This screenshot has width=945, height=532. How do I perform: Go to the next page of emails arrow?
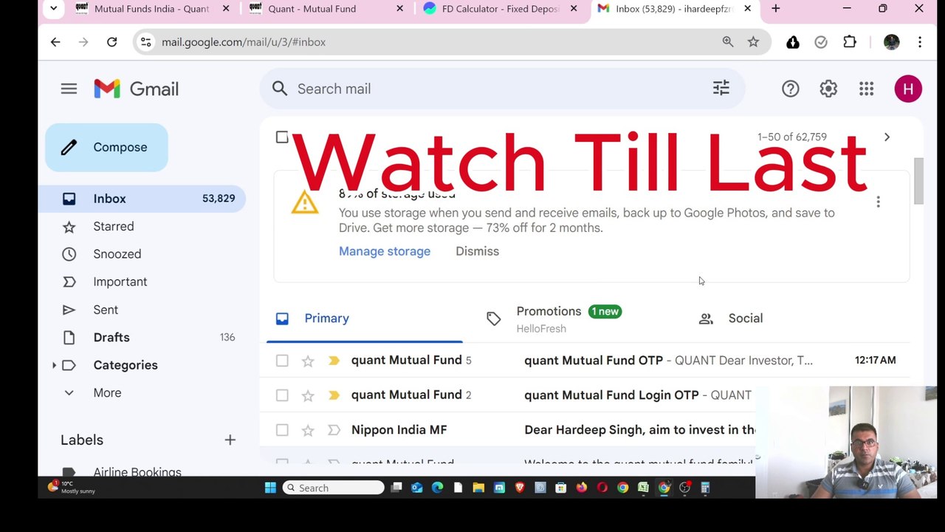click(x=887, y=137)
